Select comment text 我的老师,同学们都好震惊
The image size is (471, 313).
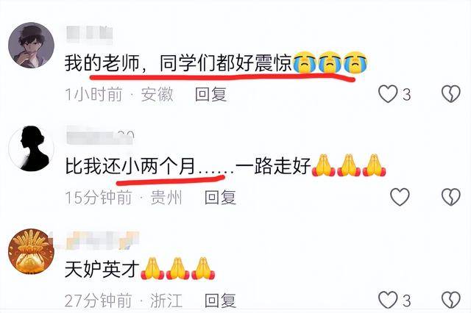(x=178, y=63)
